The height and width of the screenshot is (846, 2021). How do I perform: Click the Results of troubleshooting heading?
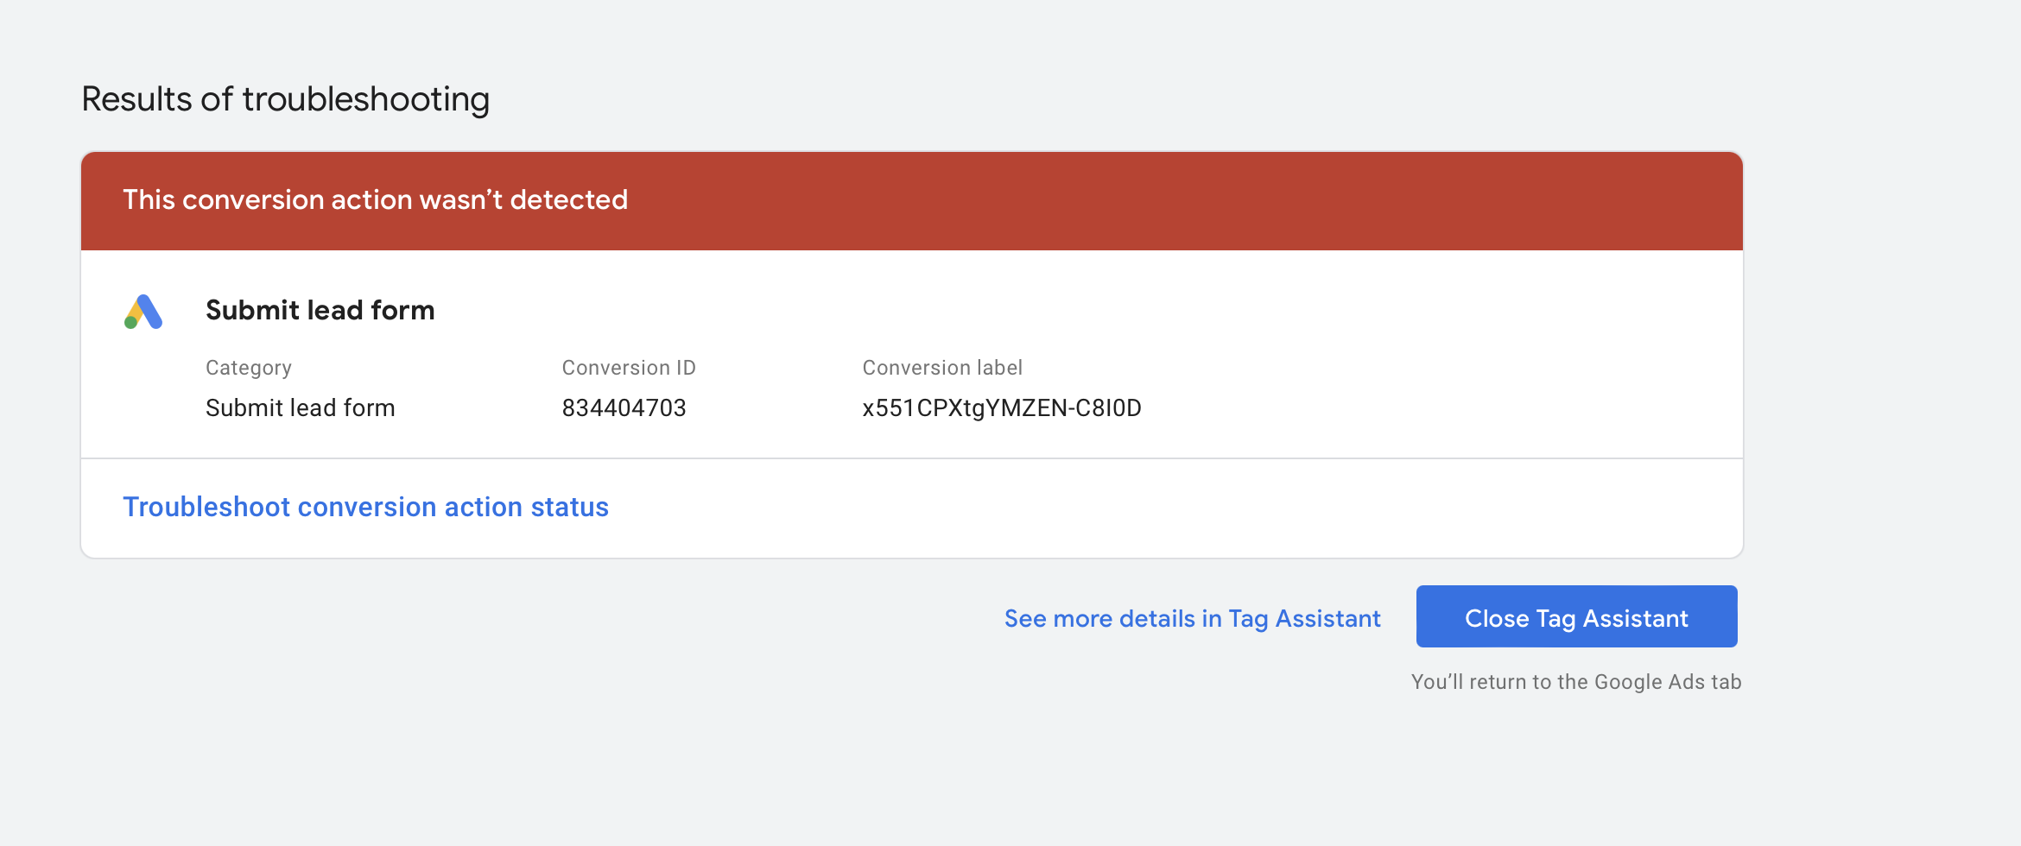[x=285, y=99]
